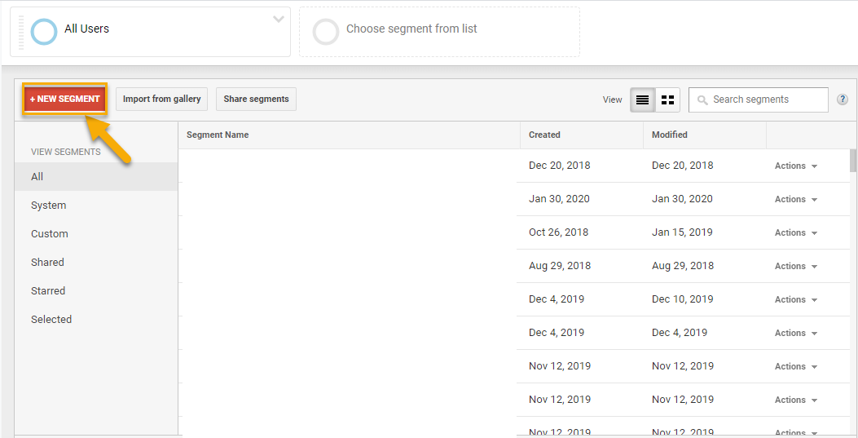
Task: Click the empty segment placeholder circle
Action: pos(326,32)
